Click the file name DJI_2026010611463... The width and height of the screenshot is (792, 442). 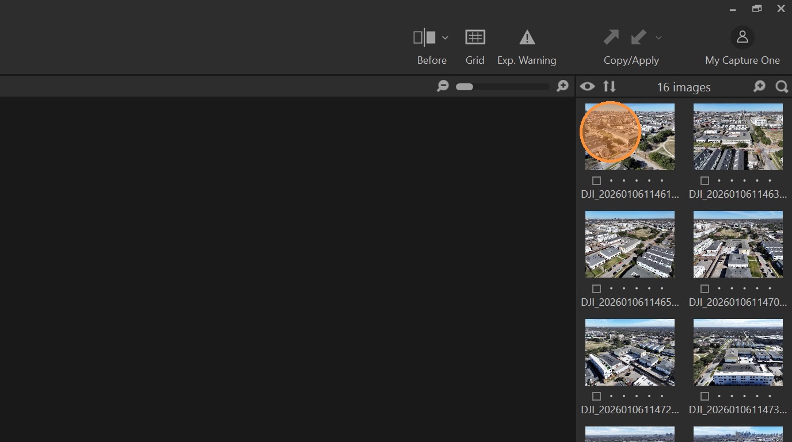738,194
